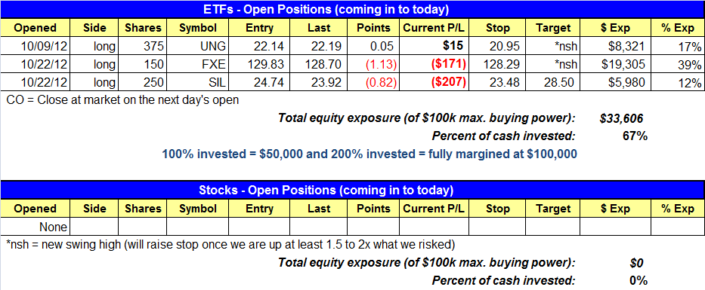Image resolution: width=705 pixels, height=290 pixels.
Task: Select the ($171) P/L cell
Action: point(434,65)
